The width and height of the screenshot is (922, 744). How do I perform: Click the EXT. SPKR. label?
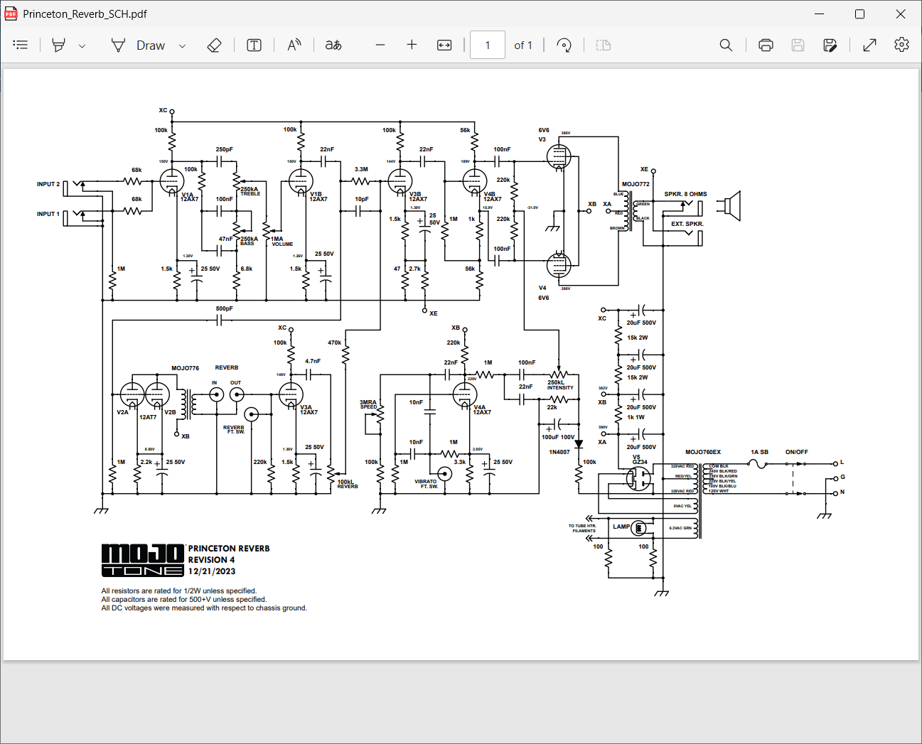tap(687, 224)
